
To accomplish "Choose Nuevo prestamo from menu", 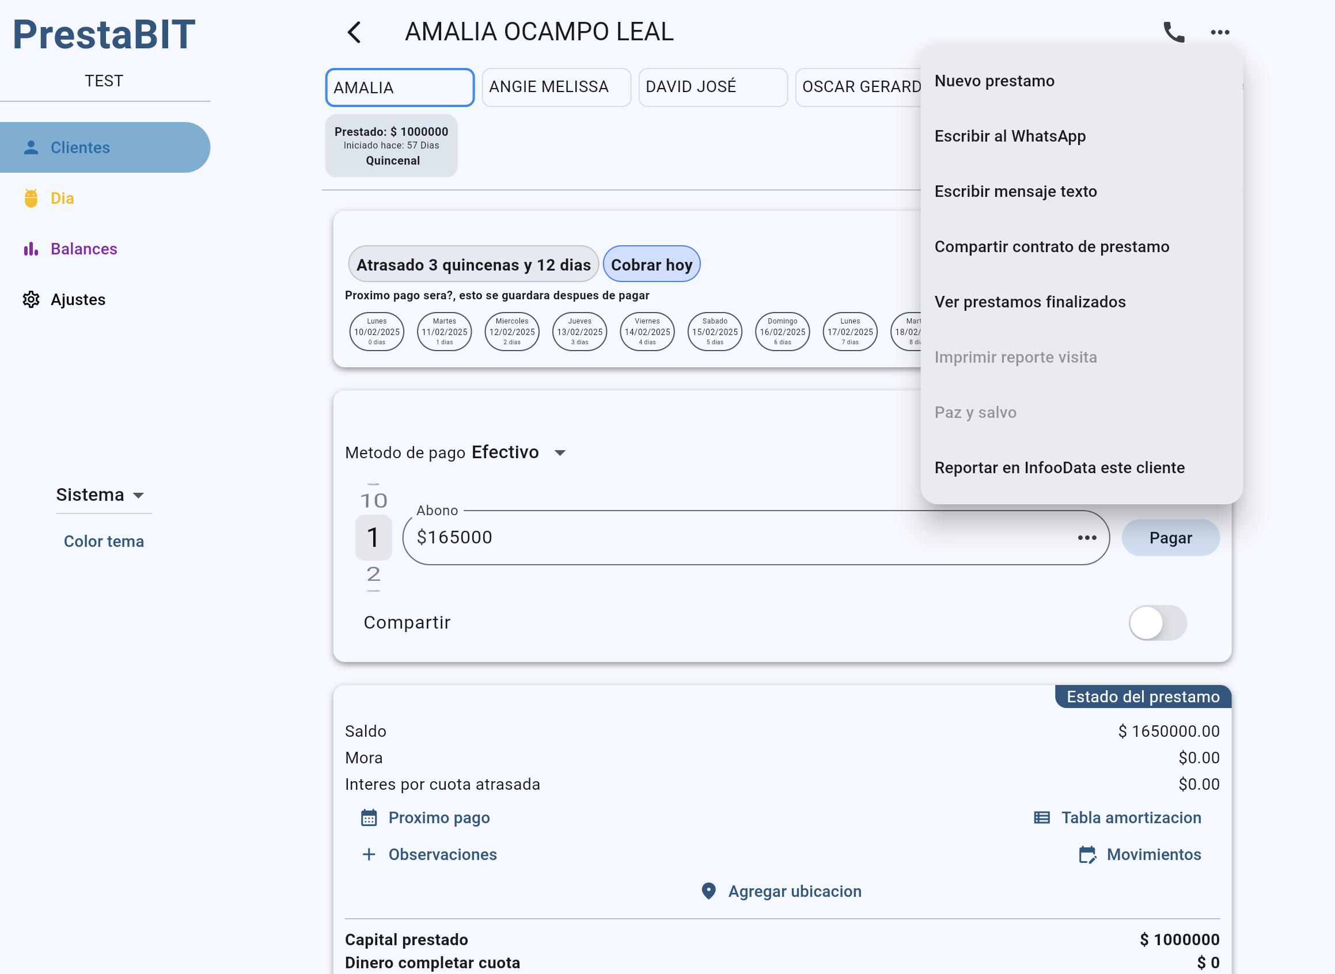I will (994, 81).
